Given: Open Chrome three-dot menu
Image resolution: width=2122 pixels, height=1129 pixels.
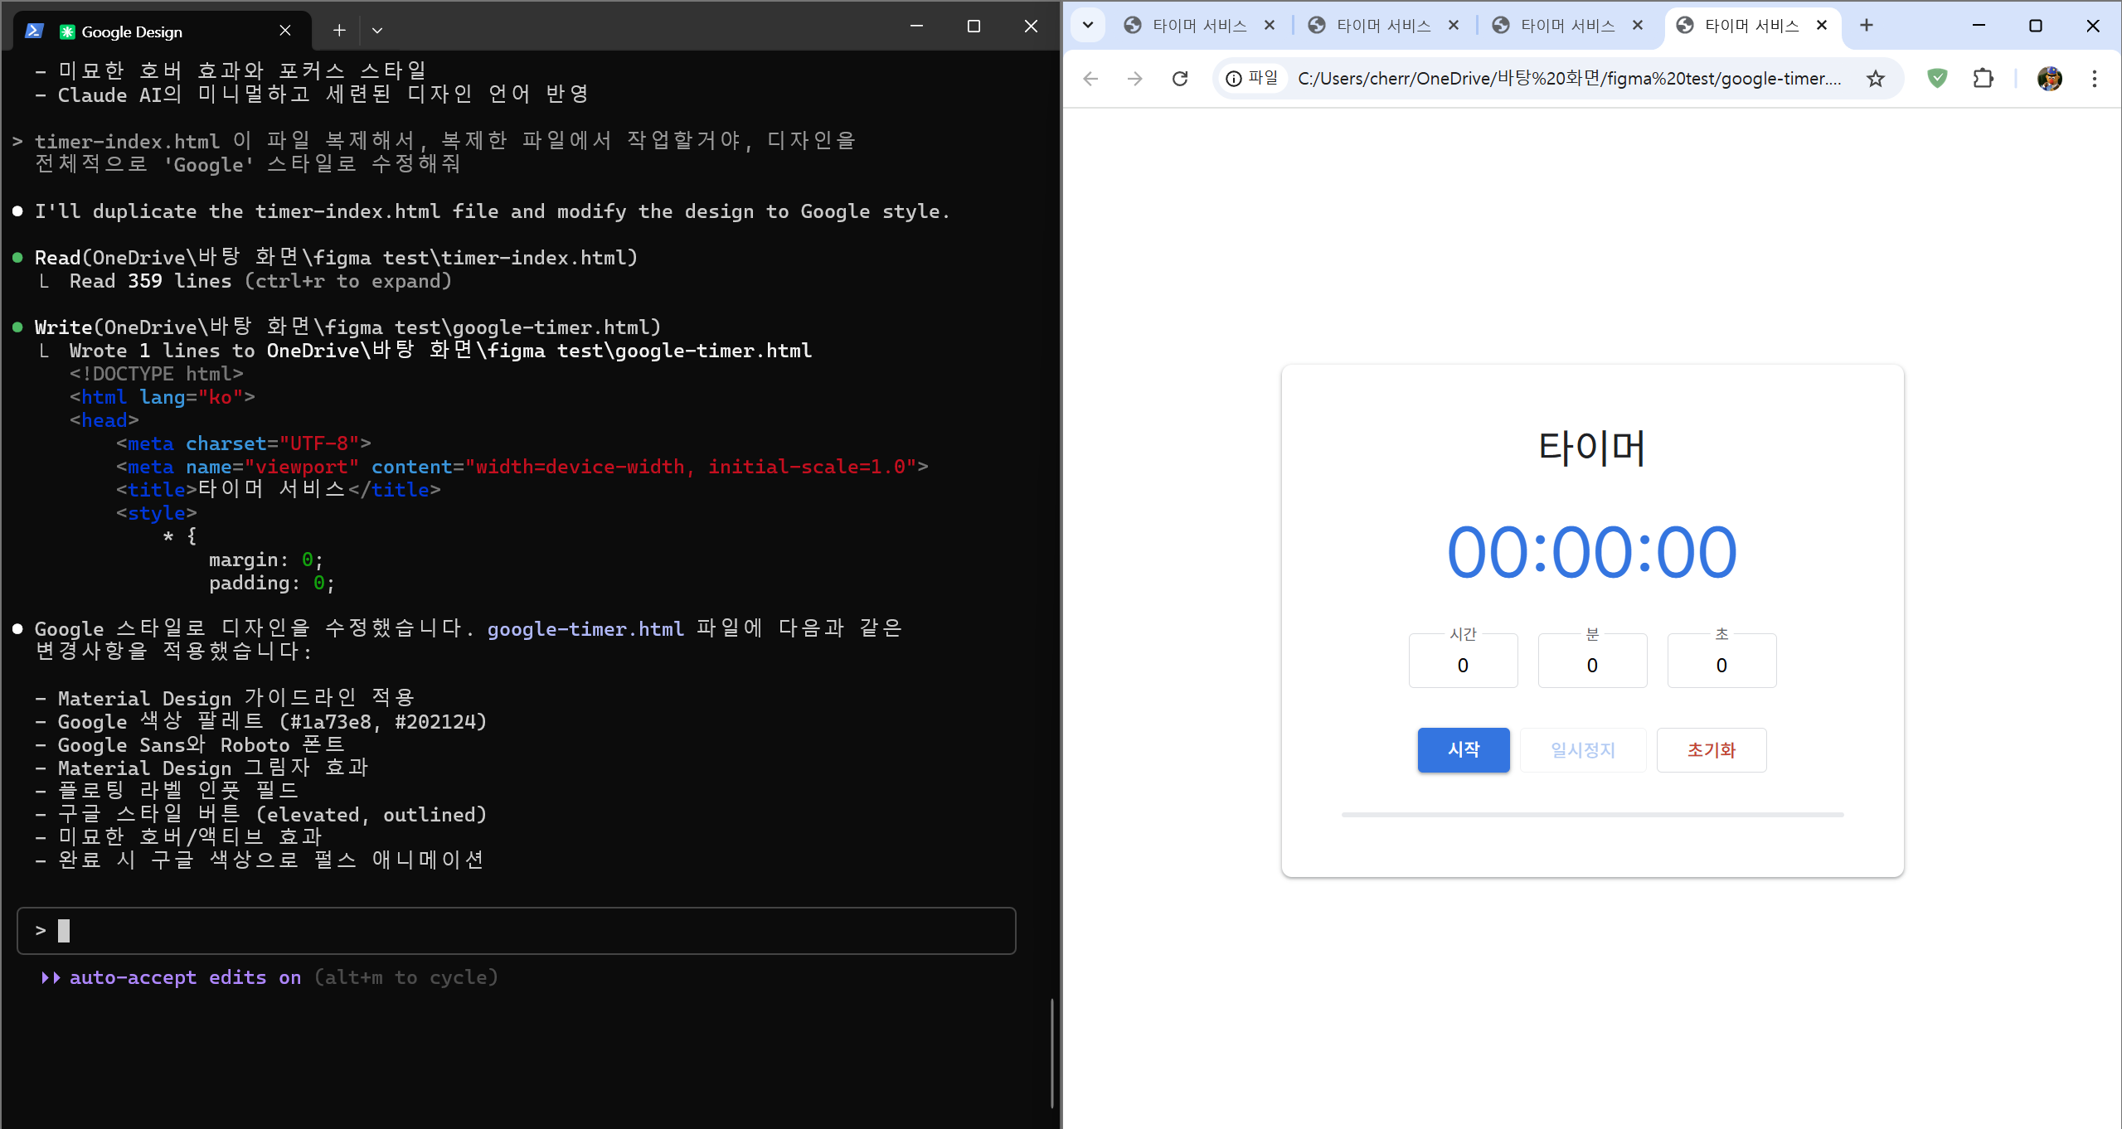Looking at the screenshot, I should [x=2094, y=79].
